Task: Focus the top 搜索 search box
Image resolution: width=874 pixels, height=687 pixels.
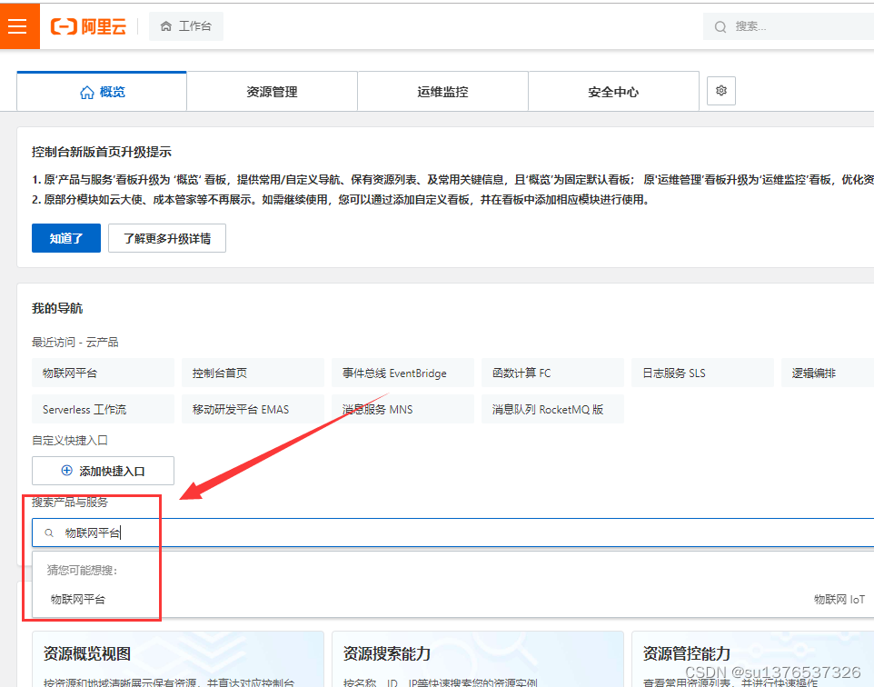Action: (x=789, y=26)
